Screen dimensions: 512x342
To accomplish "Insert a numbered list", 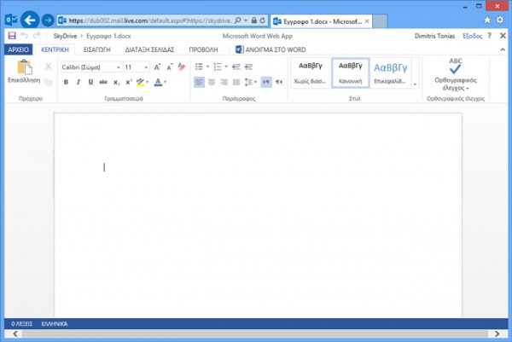I will click(x=218, y=67).
